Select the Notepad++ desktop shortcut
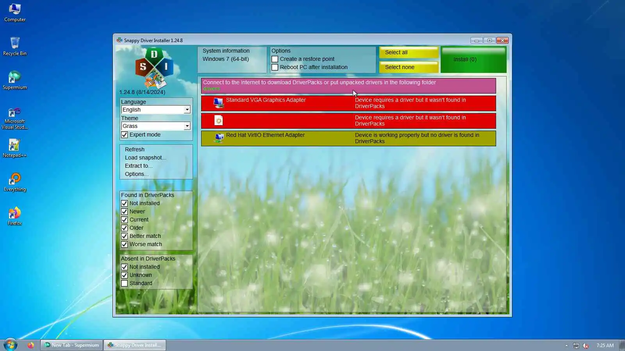The width and height of the screenshot is (625, 351). pos(15,148)
